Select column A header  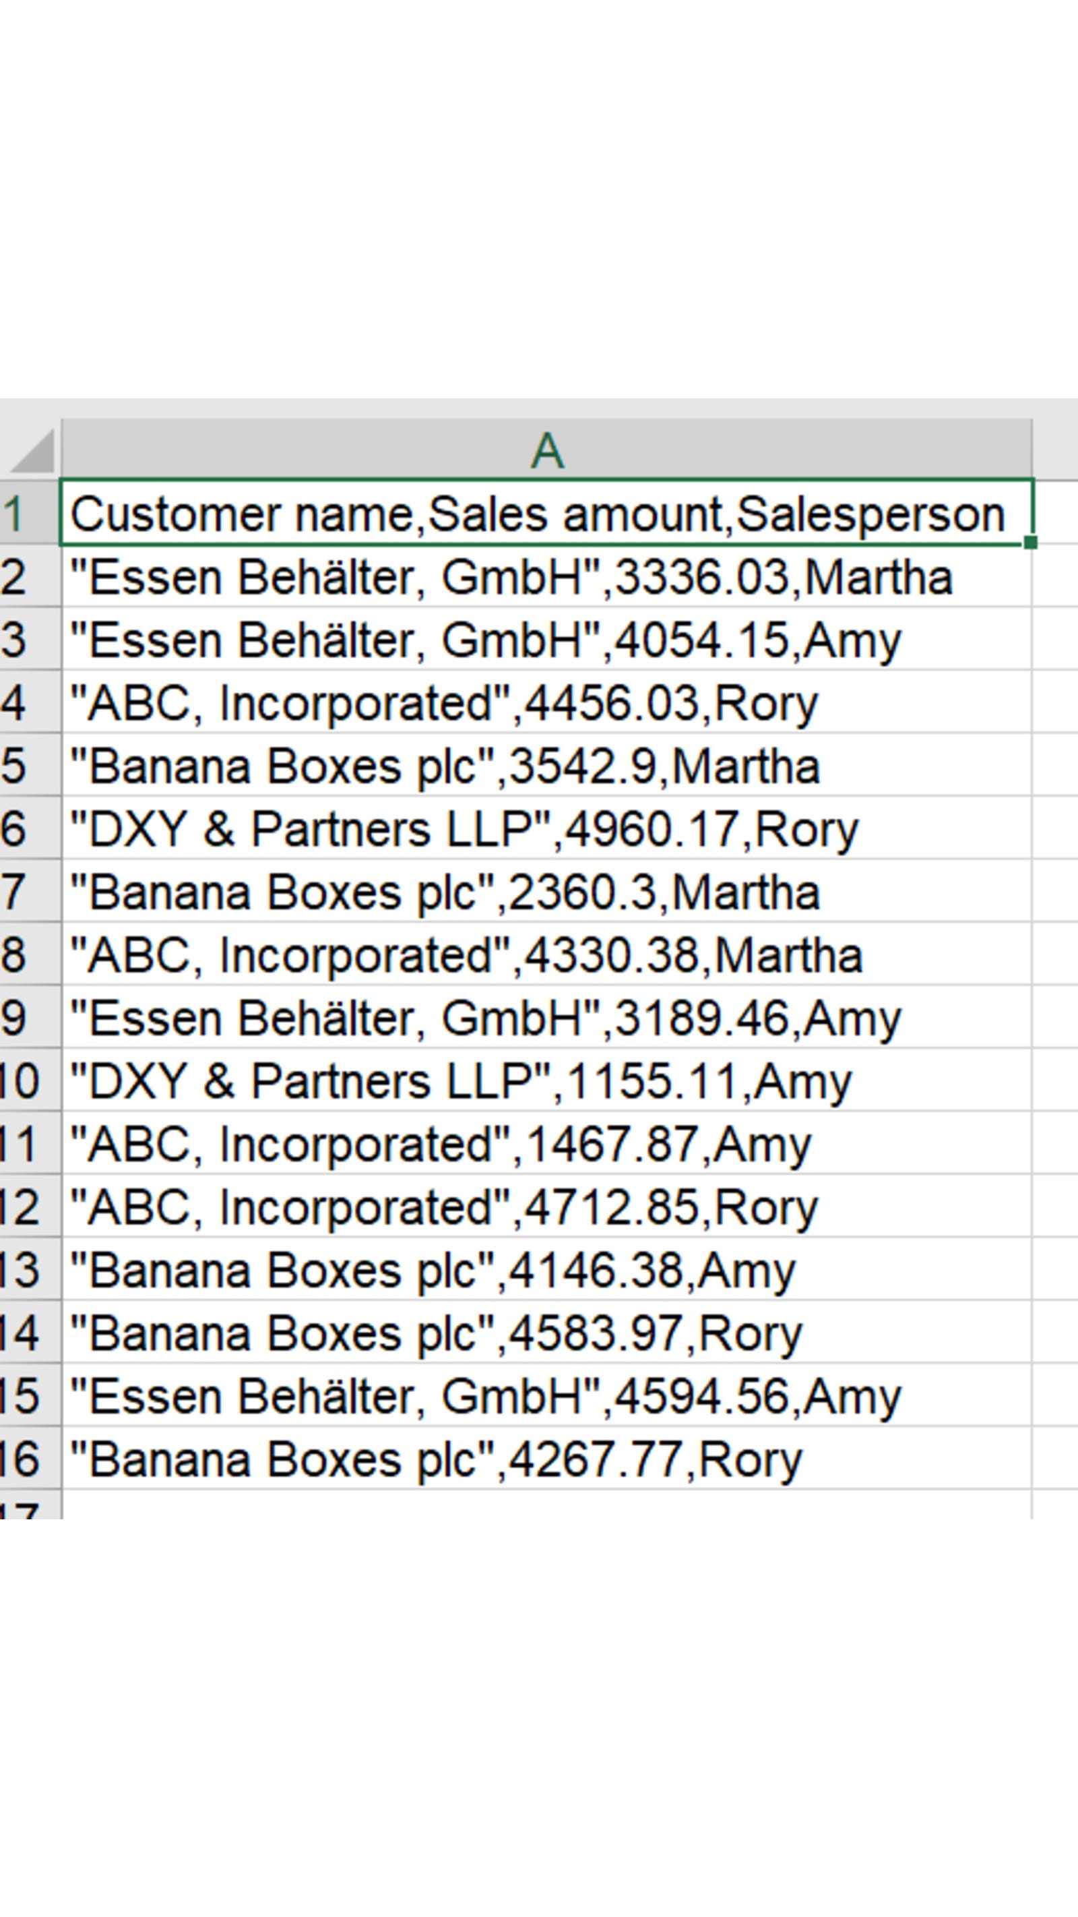[546, 450]
